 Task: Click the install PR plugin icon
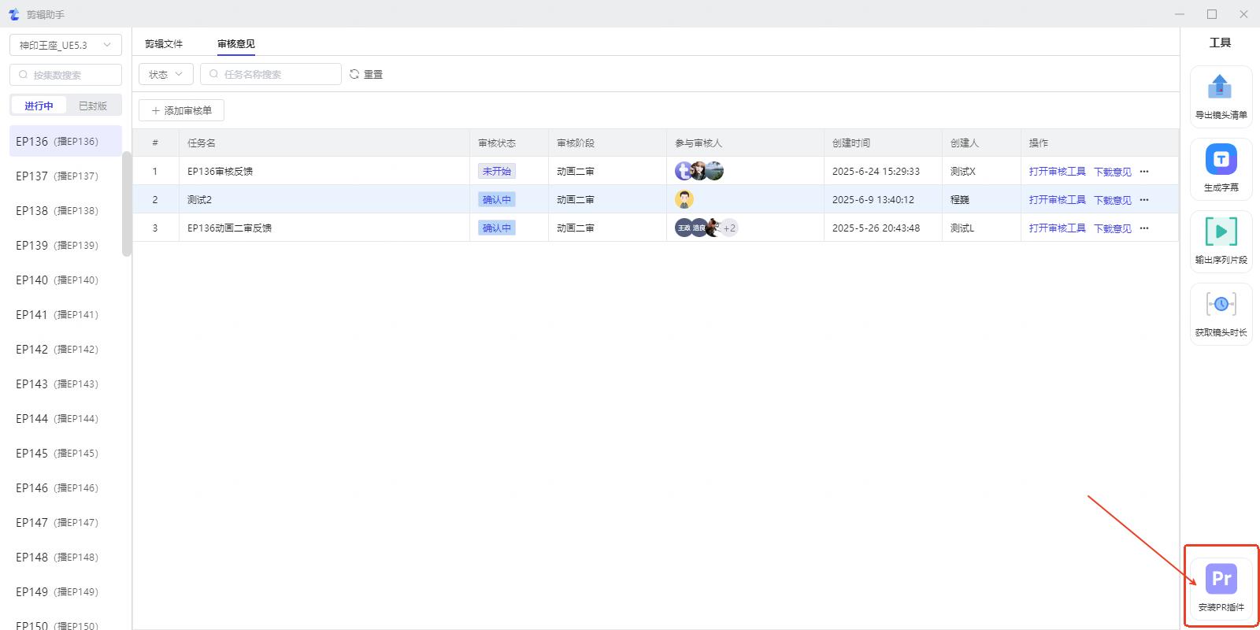tap(1221, 580)
